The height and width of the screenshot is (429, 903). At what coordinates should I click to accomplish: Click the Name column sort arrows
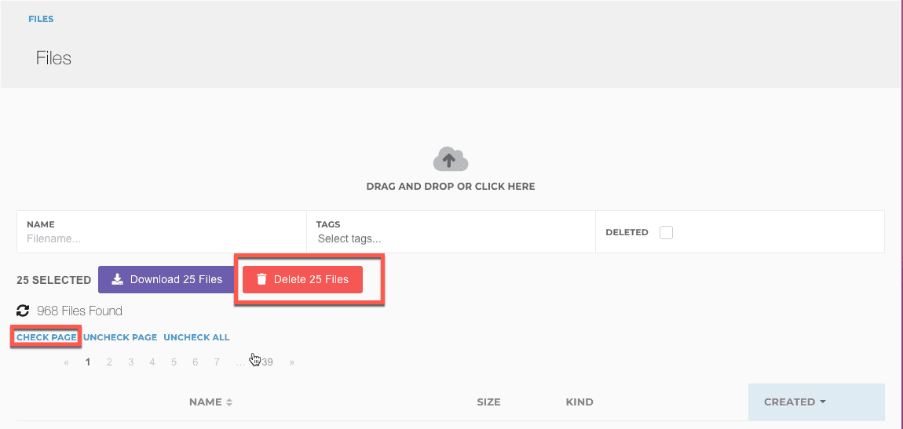229,402
